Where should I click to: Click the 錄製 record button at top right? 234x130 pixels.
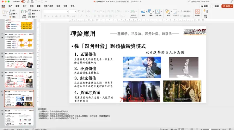204,6
